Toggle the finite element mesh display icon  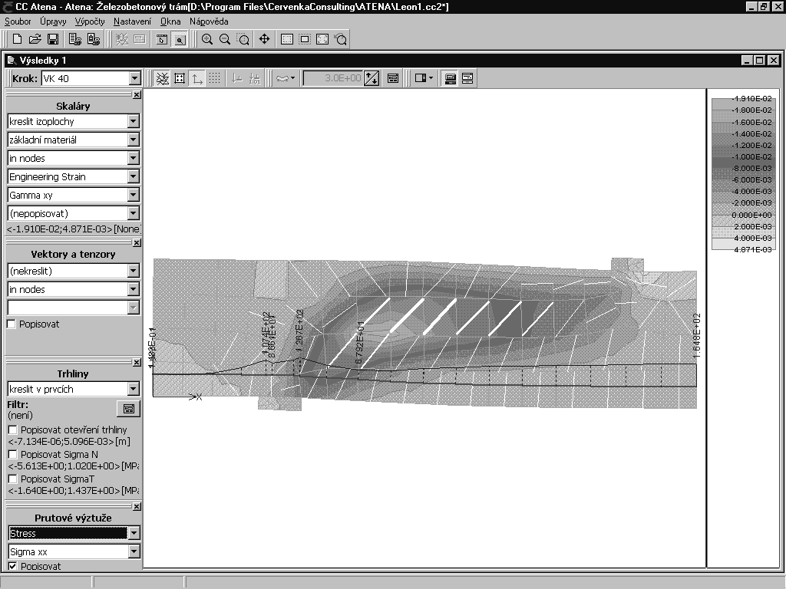point(162,78)
